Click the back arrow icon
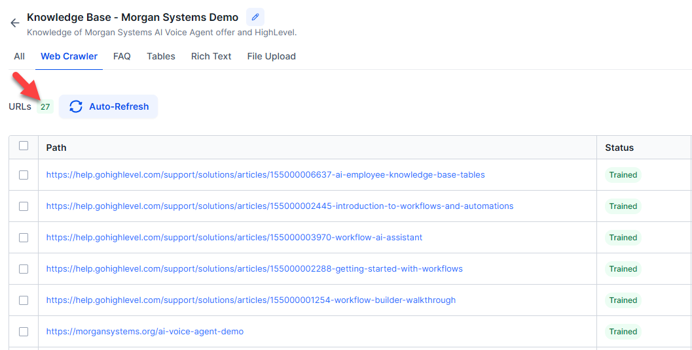 (x=15, y=23)
